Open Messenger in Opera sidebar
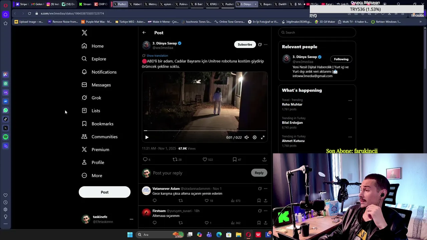This screenshot has width=427, height=240. 5,101
